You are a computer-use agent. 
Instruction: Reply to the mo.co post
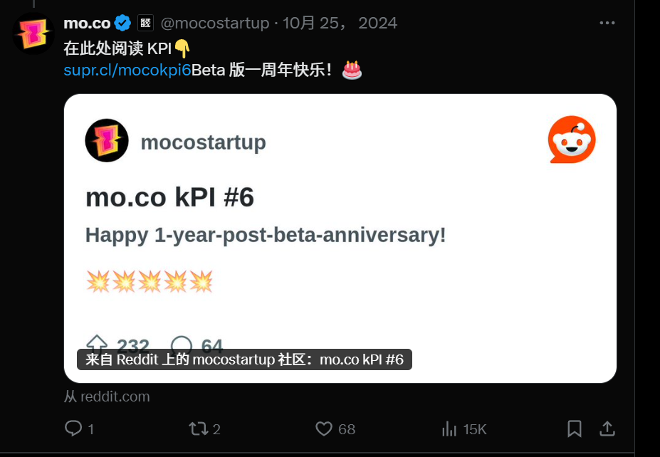(73, 429)
